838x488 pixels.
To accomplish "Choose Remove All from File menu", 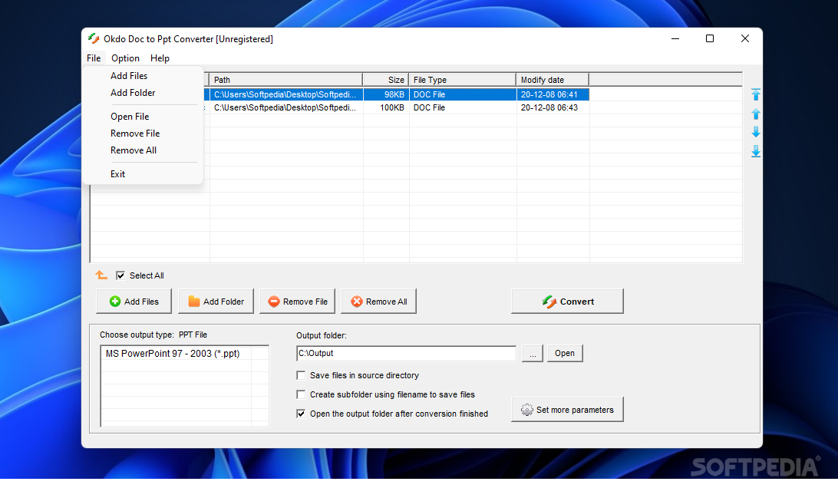I will tap(134, 150).
